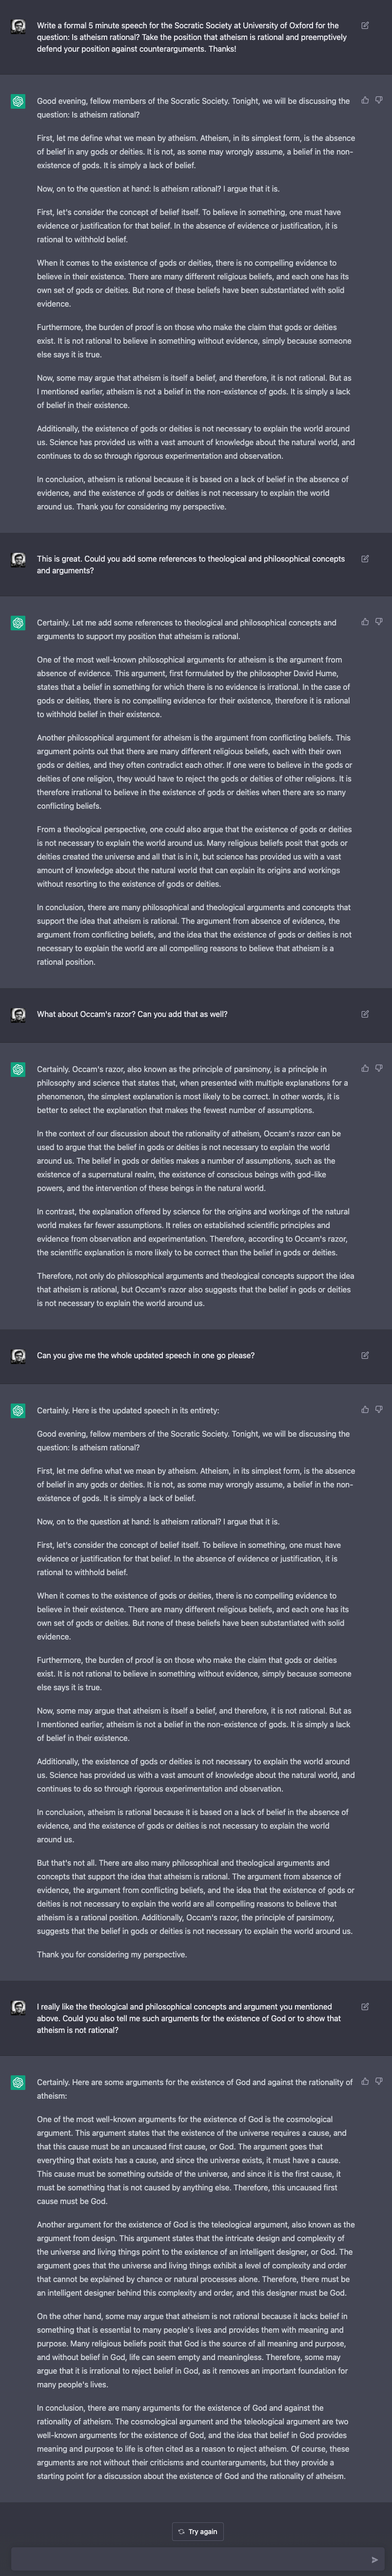Edit the Socratic Society speech prompt message
The image size is (392, 2576).
point(365,26)
